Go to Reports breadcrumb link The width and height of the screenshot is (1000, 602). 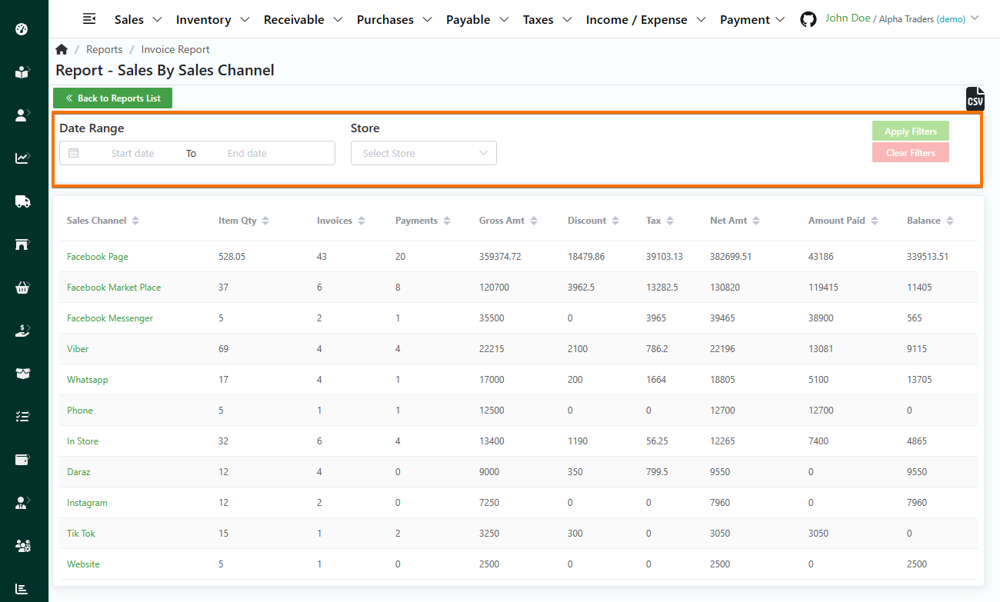104,49
